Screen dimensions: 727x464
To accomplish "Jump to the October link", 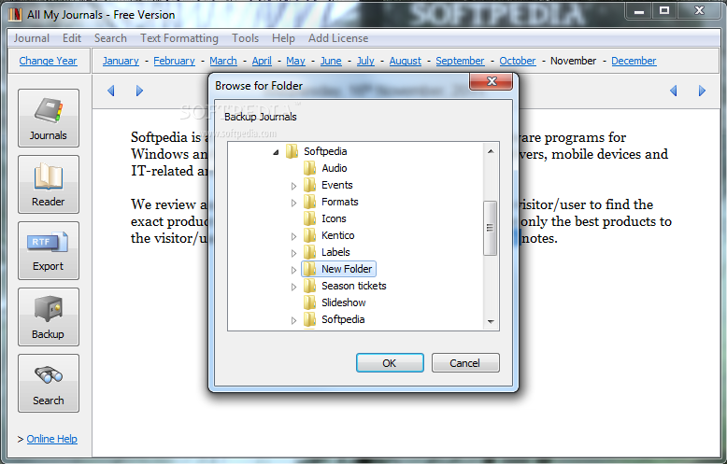I will pyautogui.click(x=518, y=61).
